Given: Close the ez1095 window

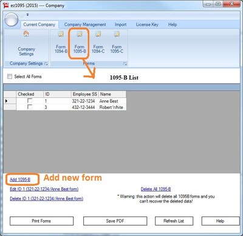Looking at the screenshot, I should coord(232,4).
